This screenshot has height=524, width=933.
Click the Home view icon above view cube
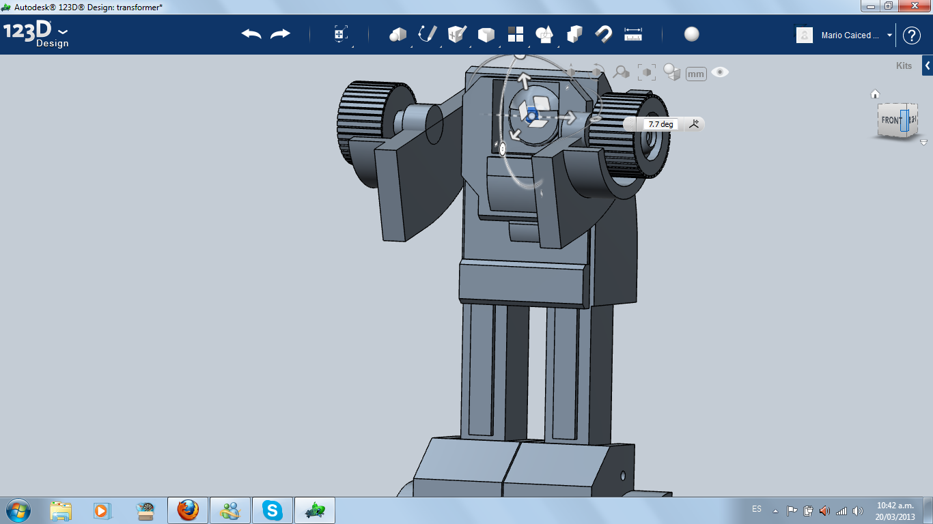(875, 94)
